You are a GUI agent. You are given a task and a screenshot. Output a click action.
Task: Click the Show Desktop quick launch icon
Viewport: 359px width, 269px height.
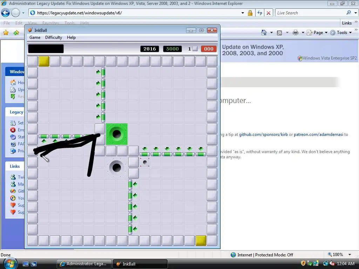coord(25,264)
